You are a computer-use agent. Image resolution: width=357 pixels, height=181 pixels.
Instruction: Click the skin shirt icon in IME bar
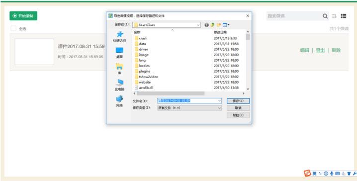point(349,174)
